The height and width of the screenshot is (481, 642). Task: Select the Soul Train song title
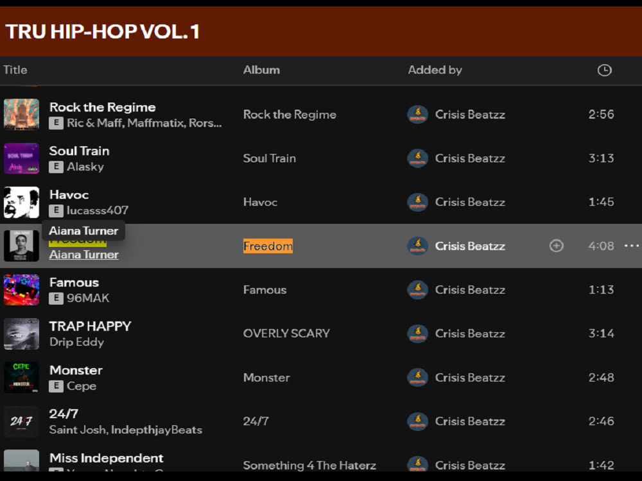click(x=79, y=151)
